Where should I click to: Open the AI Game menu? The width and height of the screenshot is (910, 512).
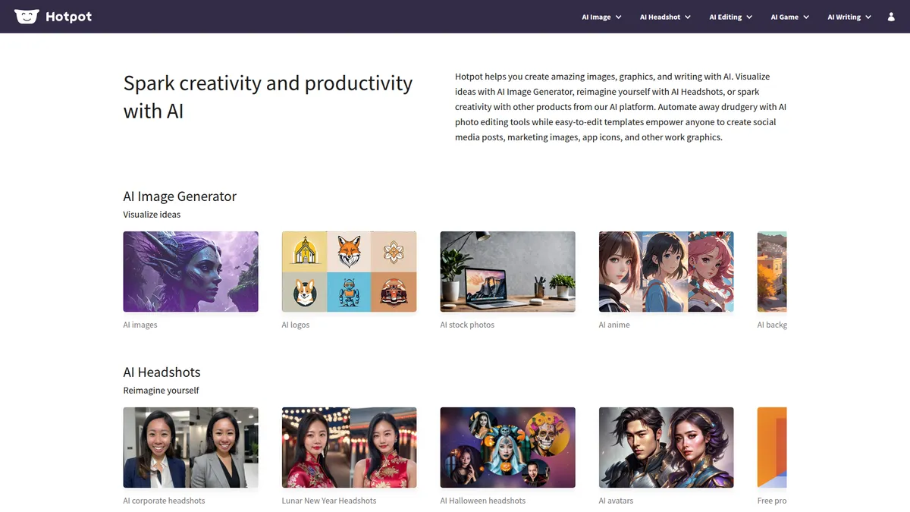pyautogui.click(x=790, y=17)
